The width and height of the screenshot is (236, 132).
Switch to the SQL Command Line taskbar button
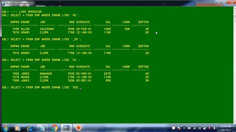click(66, 128)
